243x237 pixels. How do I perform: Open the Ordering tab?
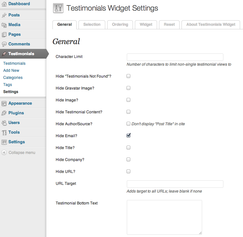[x=120, y=25]
